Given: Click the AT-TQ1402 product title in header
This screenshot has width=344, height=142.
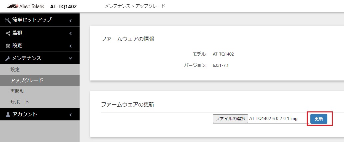Looking at the screenshot, I should (x=63, y=7).
